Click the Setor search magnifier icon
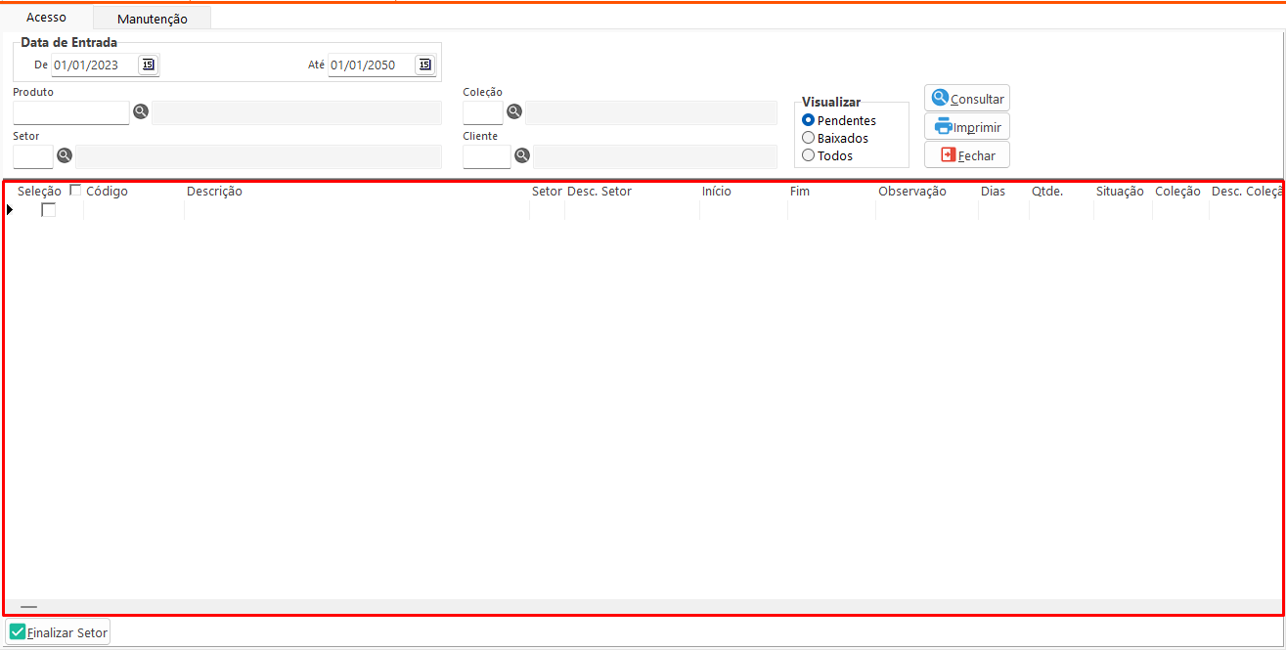The height and width of the screenshot is (650, 1286). pos(65,155)
